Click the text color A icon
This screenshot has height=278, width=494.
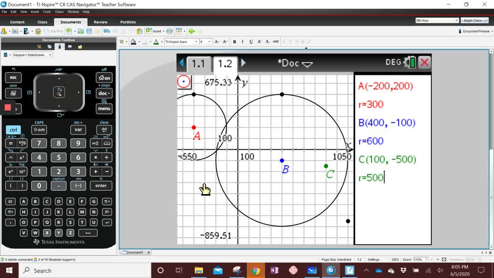(156, 42)
